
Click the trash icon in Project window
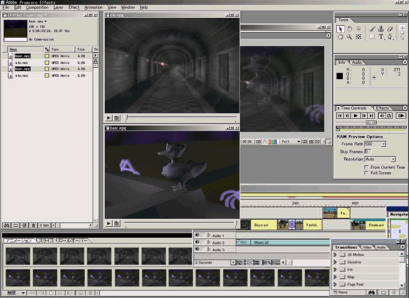[33, 225]
